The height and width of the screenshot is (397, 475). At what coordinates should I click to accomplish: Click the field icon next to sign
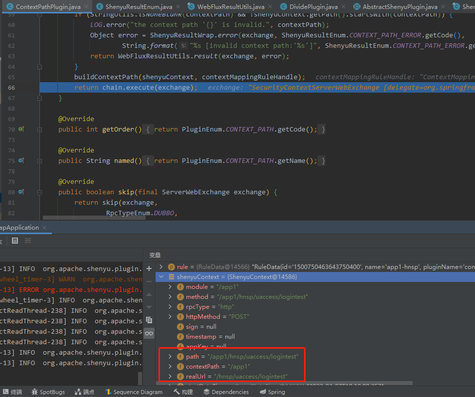[x=180, y=327]
